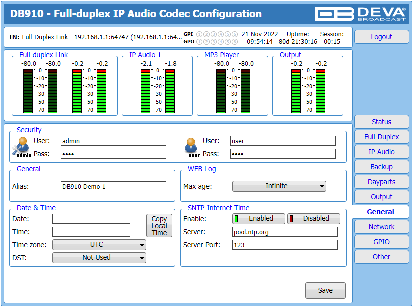Open the WEB Log Max age dropdown
Viewport: 413px width, 307px height.
pyautogui.click(x=279, y=186)
